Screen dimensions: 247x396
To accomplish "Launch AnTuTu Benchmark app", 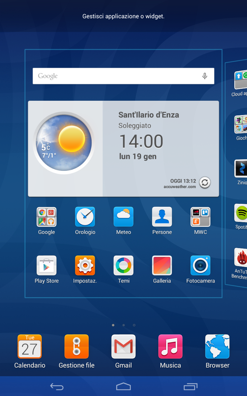I will (241, 257).
